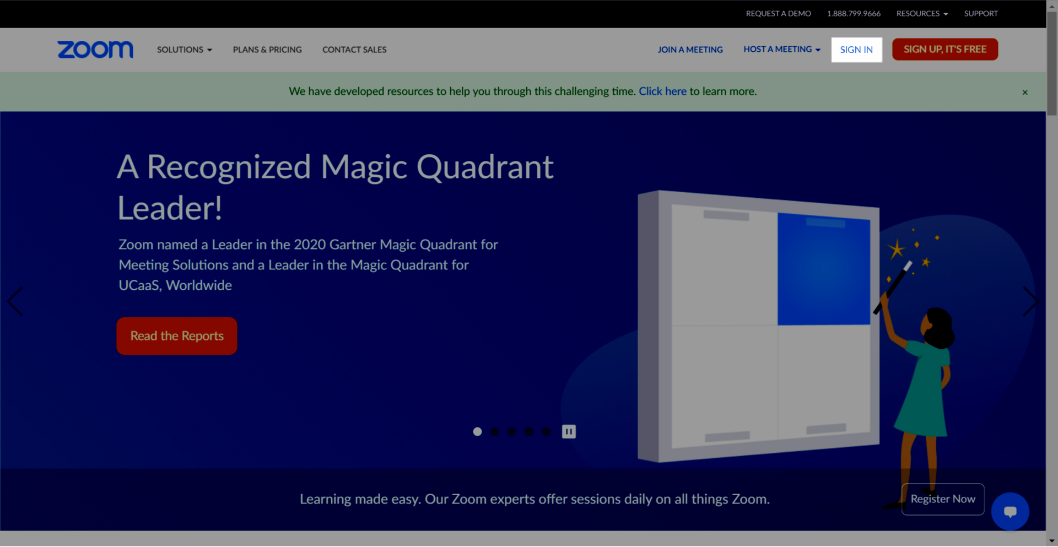Go to previous carousel slide arrow
The image size is (1058, 547).
click(15, 301)
